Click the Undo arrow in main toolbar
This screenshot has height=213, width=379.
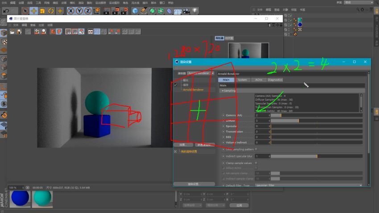6,11
